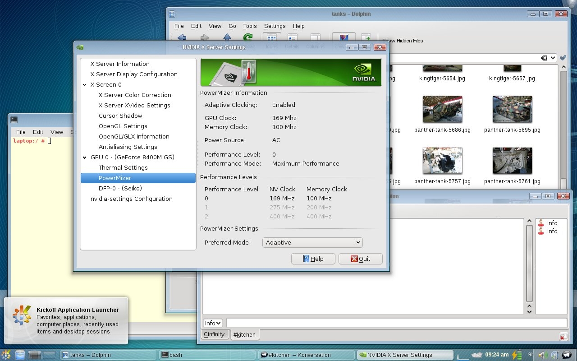
Task: Open the Info nickname dropdown in Konversation
Action: point(213,323)
